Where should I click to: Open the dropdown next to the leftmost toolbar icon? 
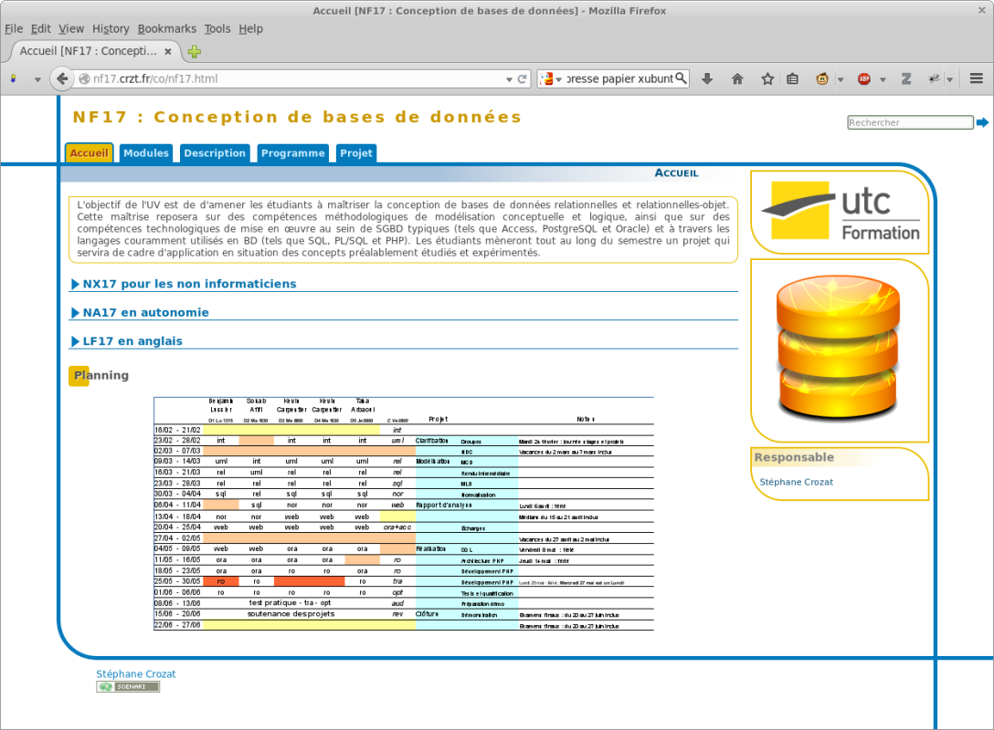tap(37, 79)
